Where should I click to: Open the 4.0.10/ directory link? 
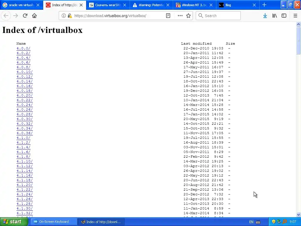[25, 72]
